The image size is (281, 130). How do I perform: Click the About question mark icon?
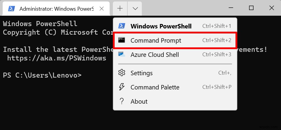121,101
